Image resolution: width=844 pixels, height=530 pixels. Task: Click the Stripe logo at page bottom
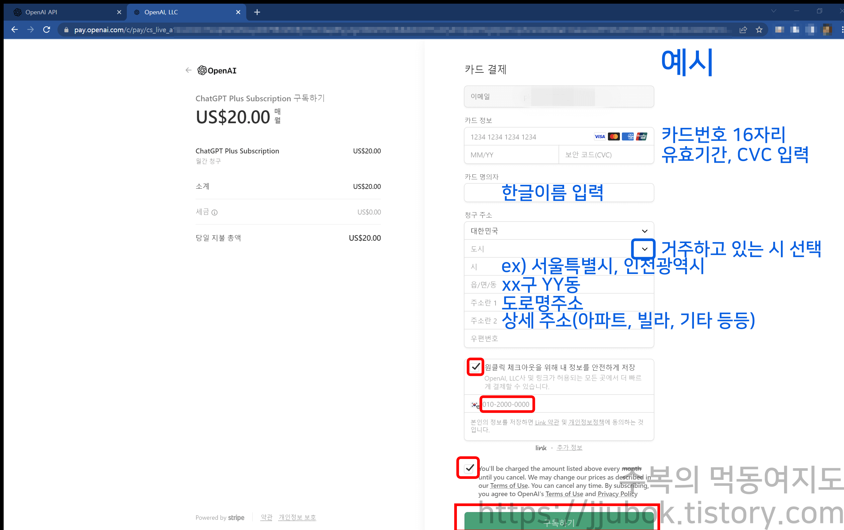coord(236,517)
